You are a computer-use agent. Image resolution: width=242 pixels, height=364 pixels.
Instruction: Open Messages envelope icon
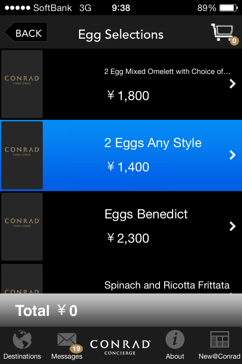click(66, 340)
